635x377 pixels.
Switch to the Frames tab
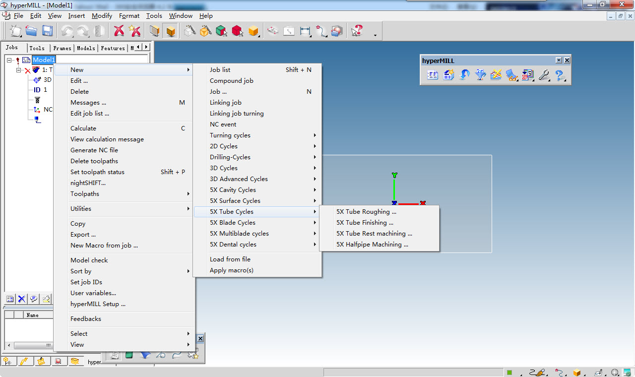63,48
